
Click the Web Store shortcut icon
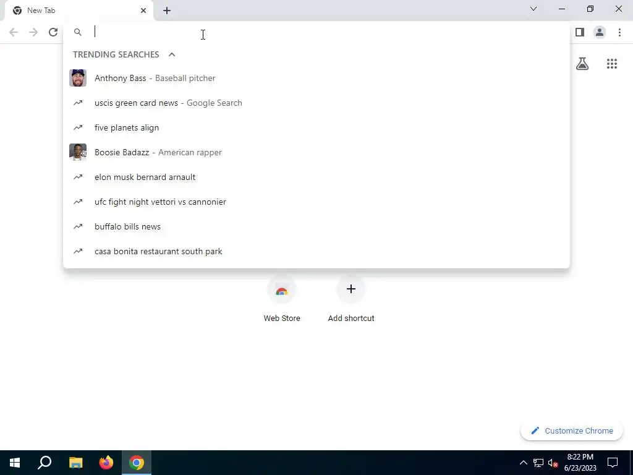pyautogui.click(x=282, y=289)
